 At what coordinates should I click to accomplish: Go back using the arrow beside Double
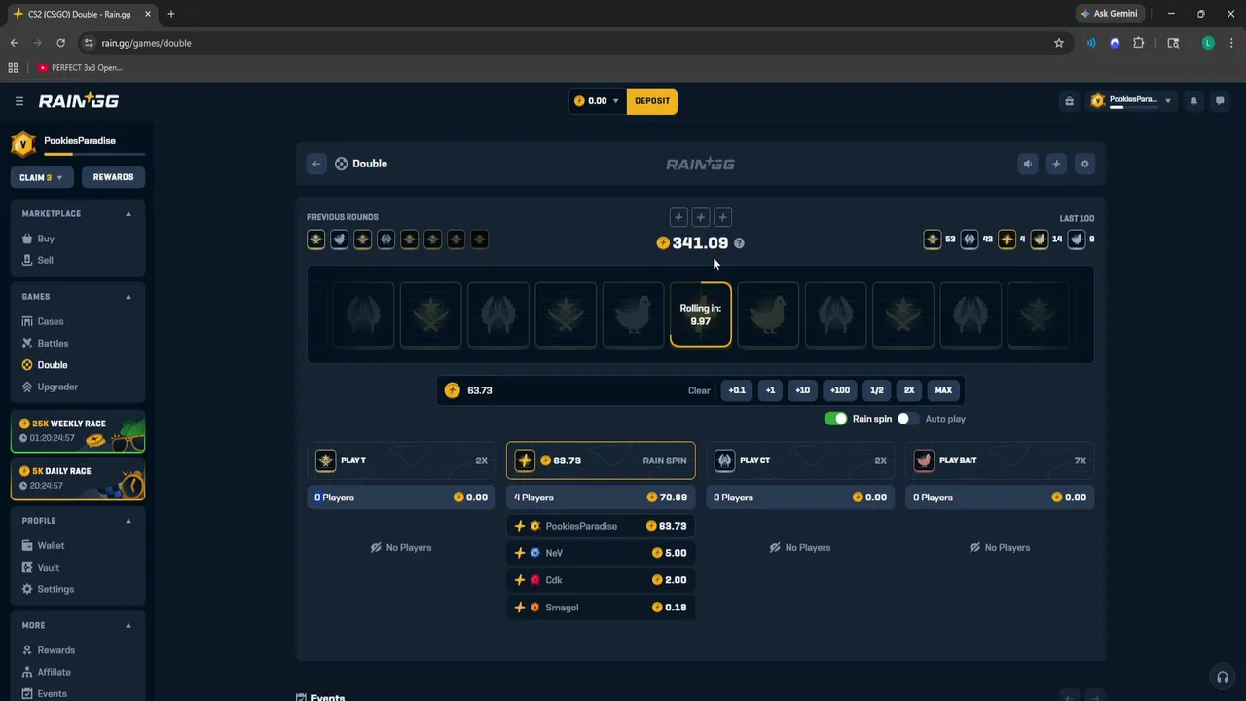(316, 164)
